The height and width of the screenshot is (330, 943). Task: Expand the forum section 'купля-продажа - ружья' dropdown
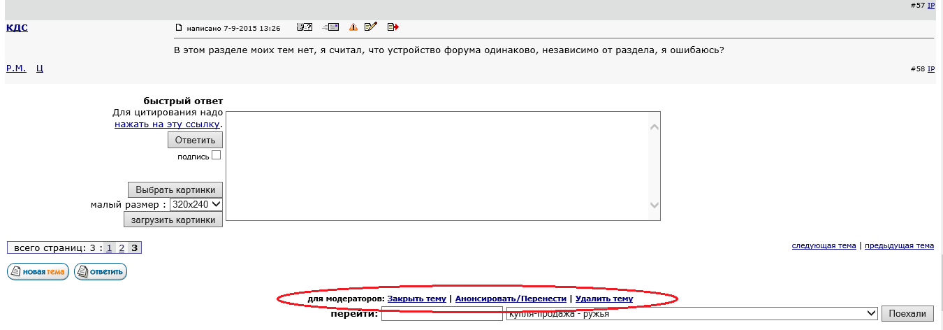tap(691, 313)
